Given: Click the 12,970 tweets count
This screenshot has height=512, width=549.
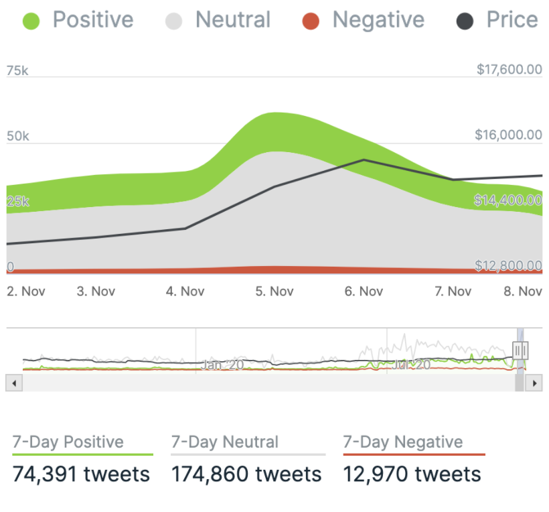Looking at the screenshot, I should (x=412, y=474).
